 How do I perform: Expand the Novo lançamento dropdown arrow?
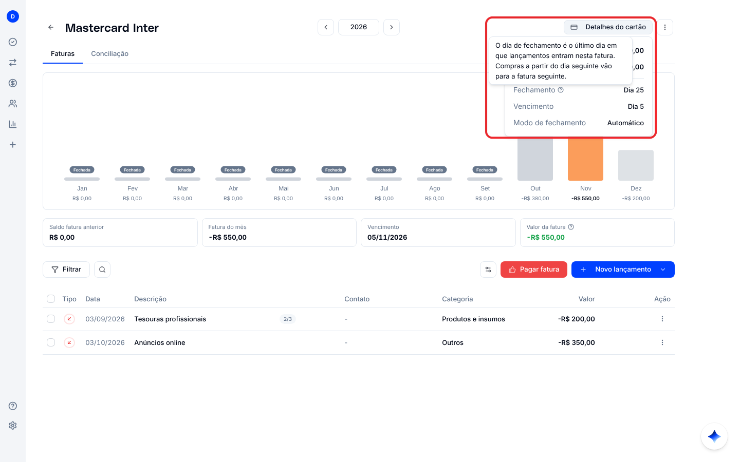663,269
